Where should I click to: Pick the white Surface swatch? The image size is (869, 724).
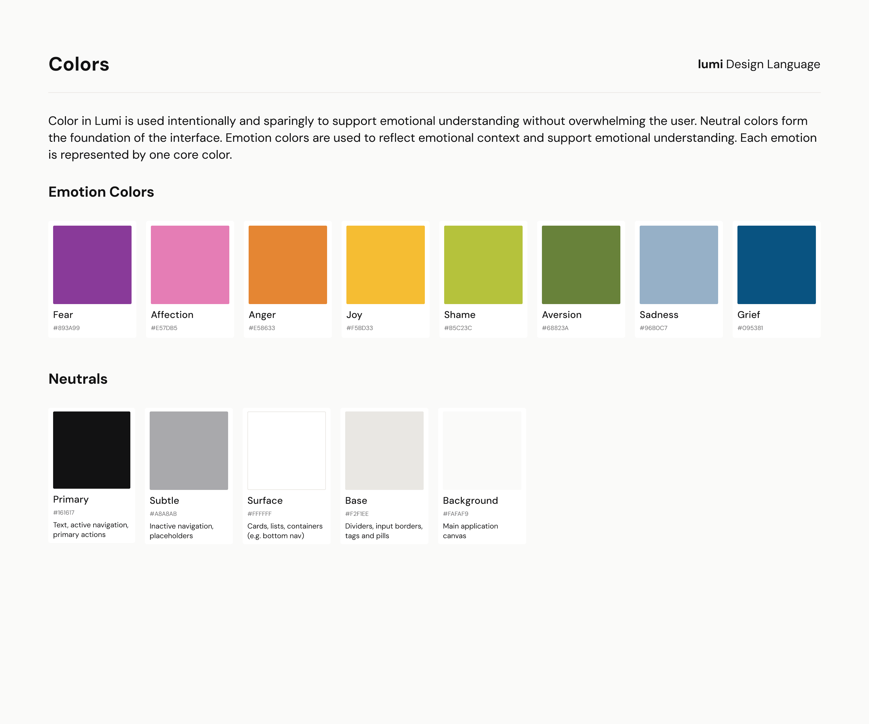click(286, 450)
